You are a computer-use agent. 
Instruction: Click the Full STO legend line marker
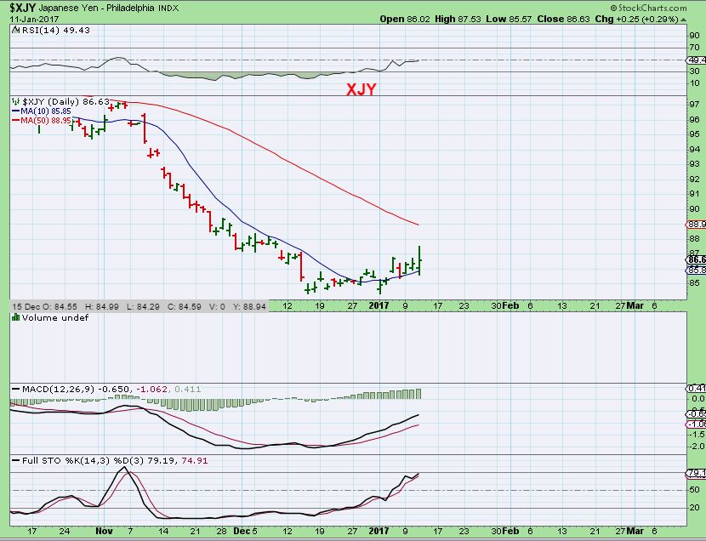(14, 460)
